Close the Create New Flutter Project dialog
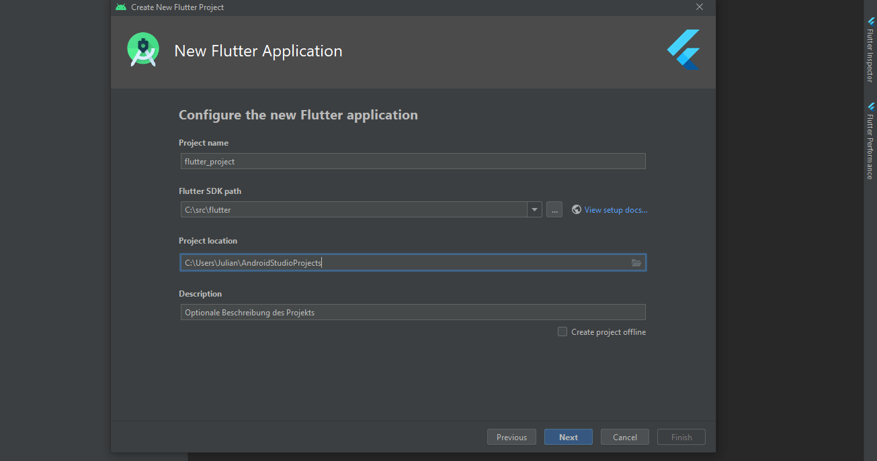This screenshot has width=877, height=461. (x=699, y=7)
